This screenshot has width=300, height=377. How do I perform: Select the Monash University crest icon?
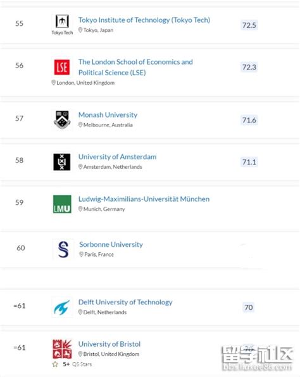point(62,120)
